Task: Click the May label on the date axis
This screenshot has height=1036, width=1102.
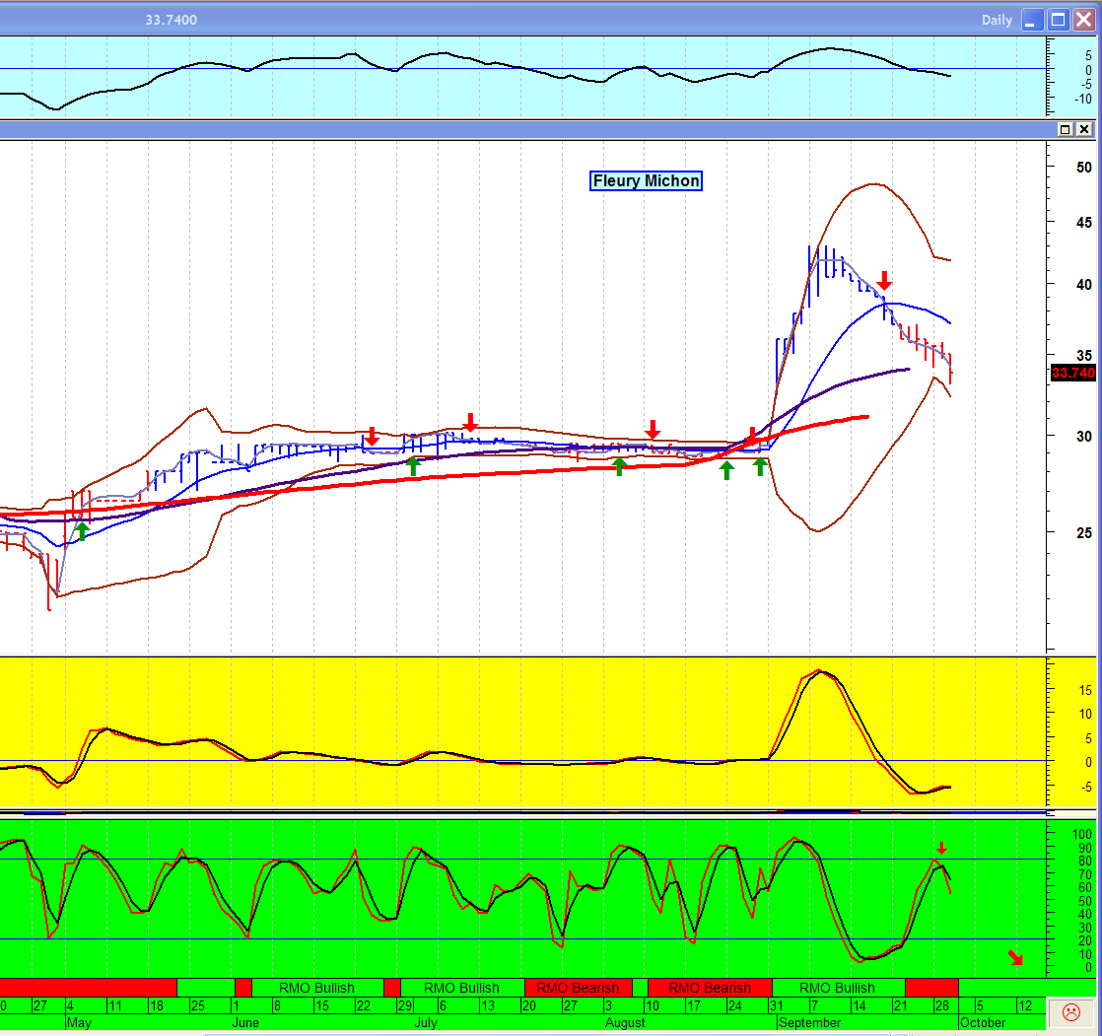Action: [79, 1022]
